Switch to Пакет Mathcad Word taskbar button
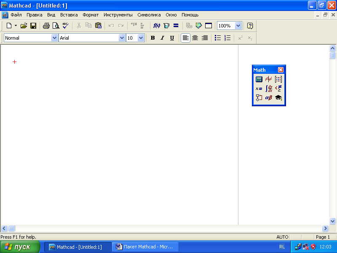 pos(145,247)
